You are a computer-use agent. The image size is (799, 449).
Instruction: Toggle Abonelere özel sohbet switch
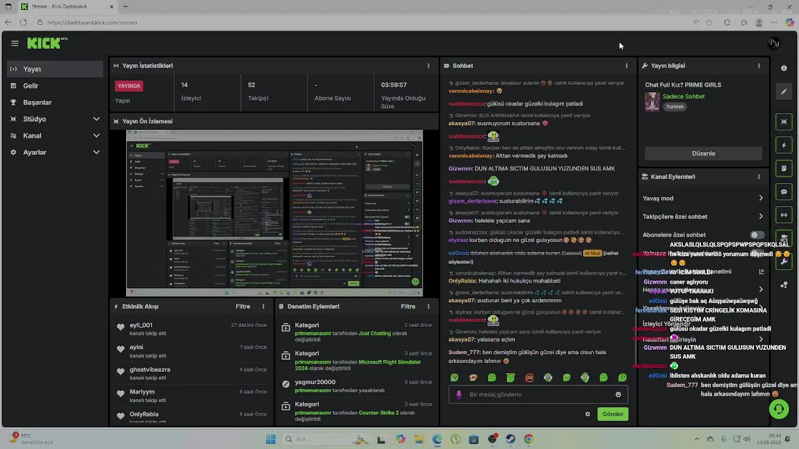pyautogui.click(x=757, y=235)
